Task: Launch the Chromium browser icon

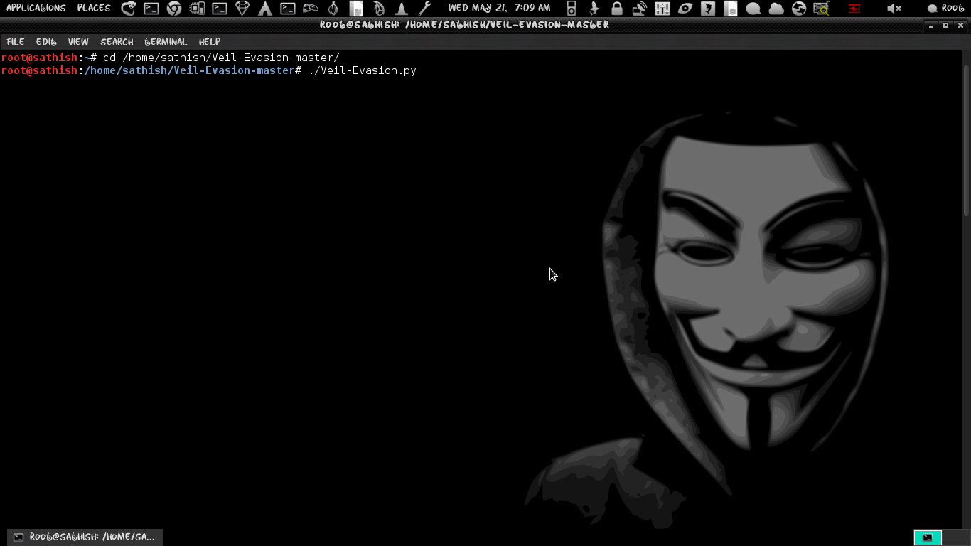Action: pos(174,9)
